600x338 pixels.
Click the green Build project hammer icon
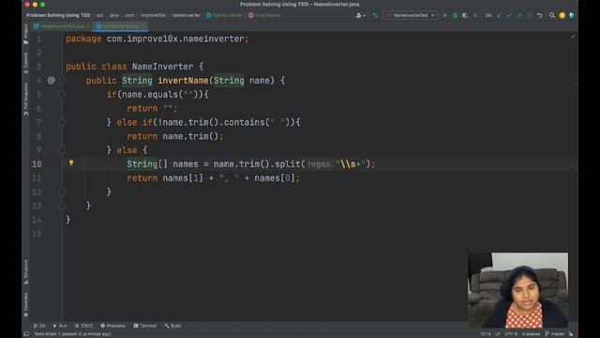pos(375,15)
